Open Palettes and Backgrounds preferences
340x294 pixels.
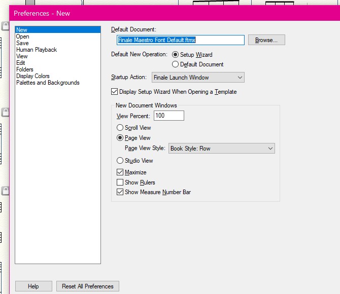pyautogui.click(x=48, y=83)
